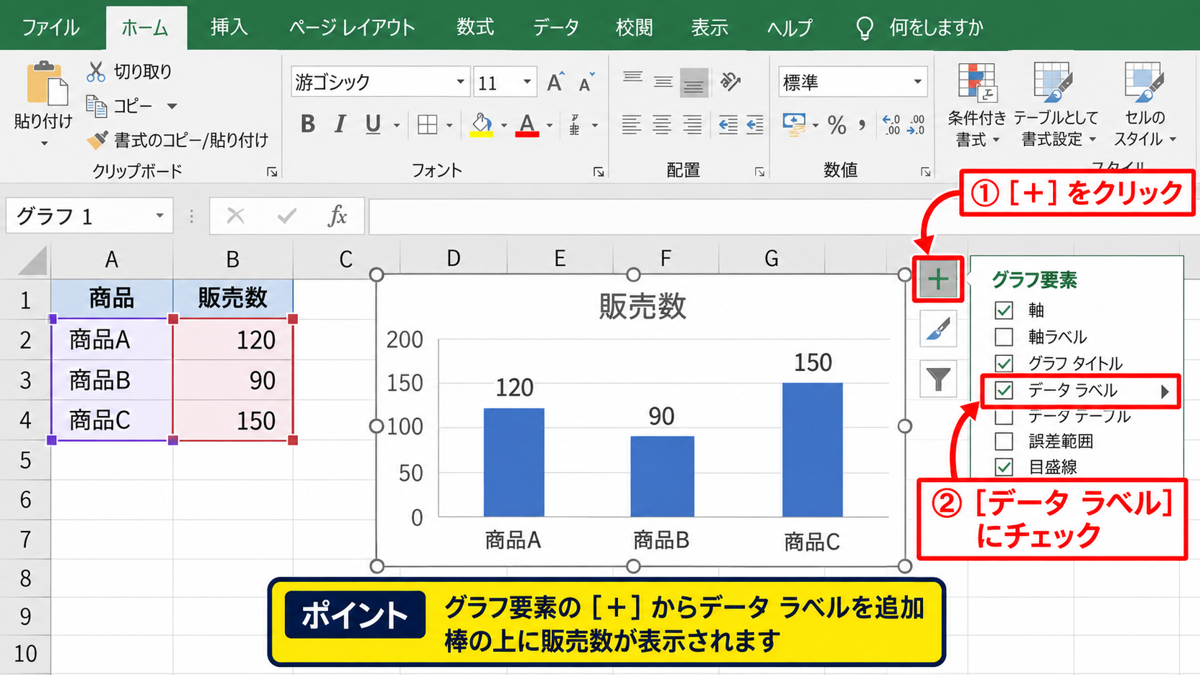Increase decimal places
1200x675 pixels.
[x=891, y=125]
